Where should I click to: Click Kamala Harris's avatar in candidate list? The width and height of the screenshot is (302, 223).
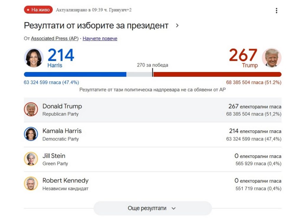click(31, 134)
